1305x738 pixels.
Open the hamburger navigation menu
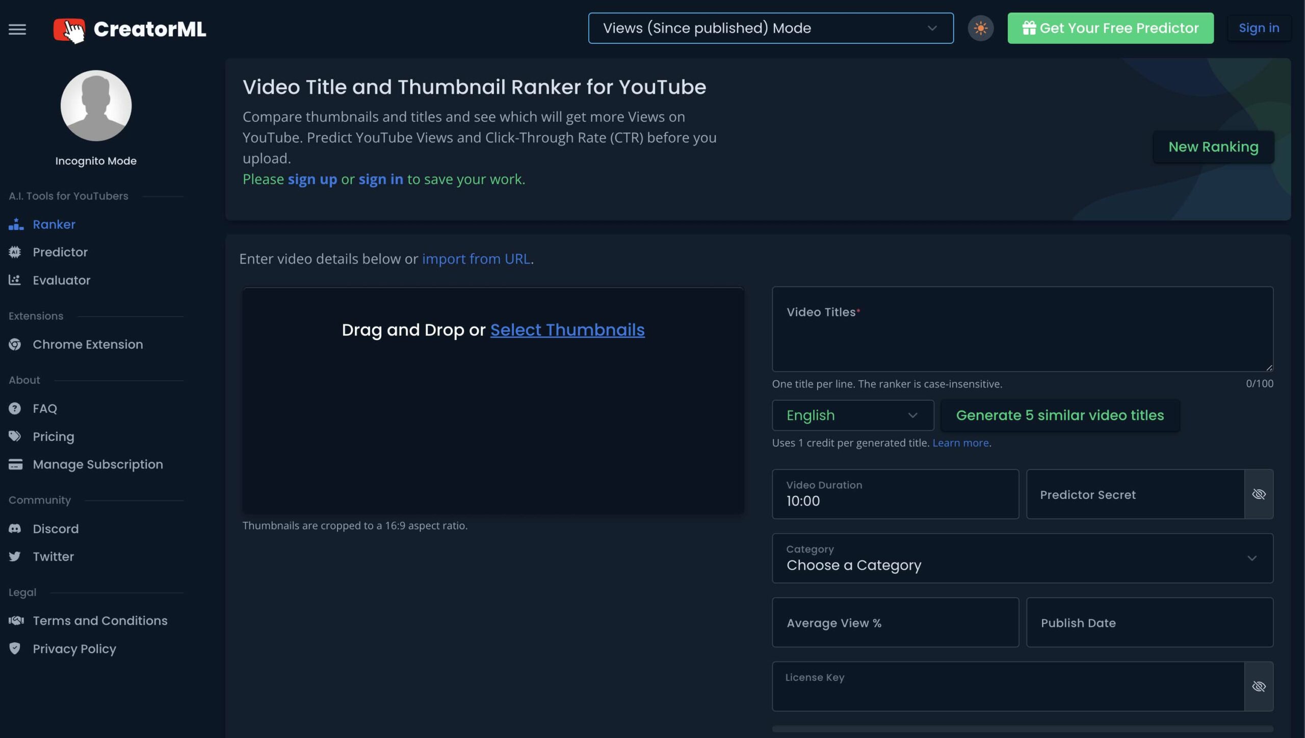point(17,29)
